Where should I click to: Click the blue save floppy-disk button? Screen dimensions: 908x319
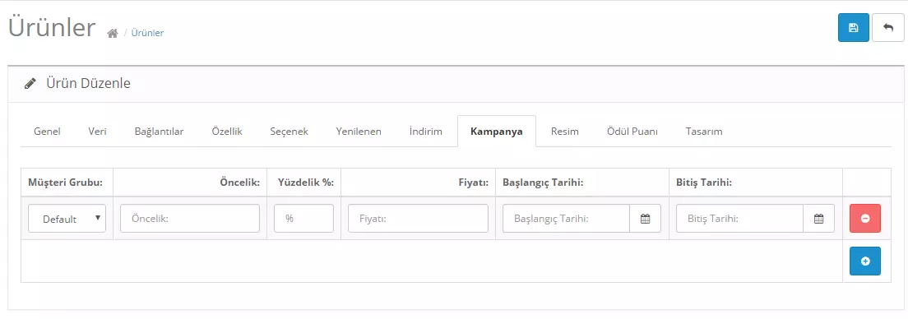(x=853, y=28)
